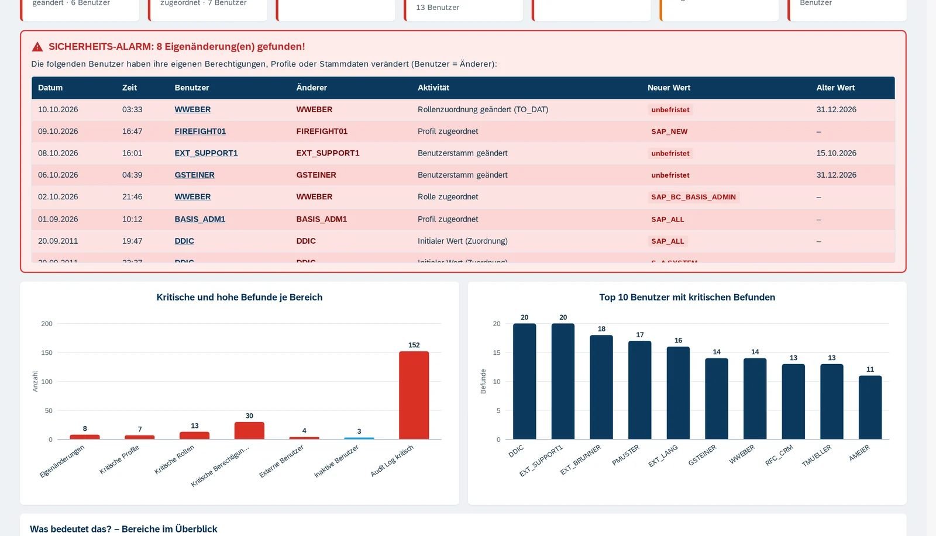
Task: Select the Kritische Berechtigungen bar (30)
Action: 249,430
